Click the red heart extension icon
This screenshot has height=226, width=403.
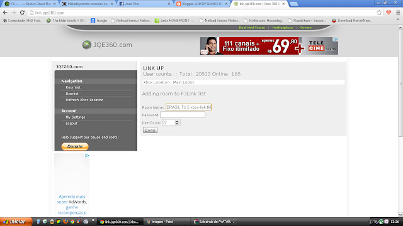[389, 13]
